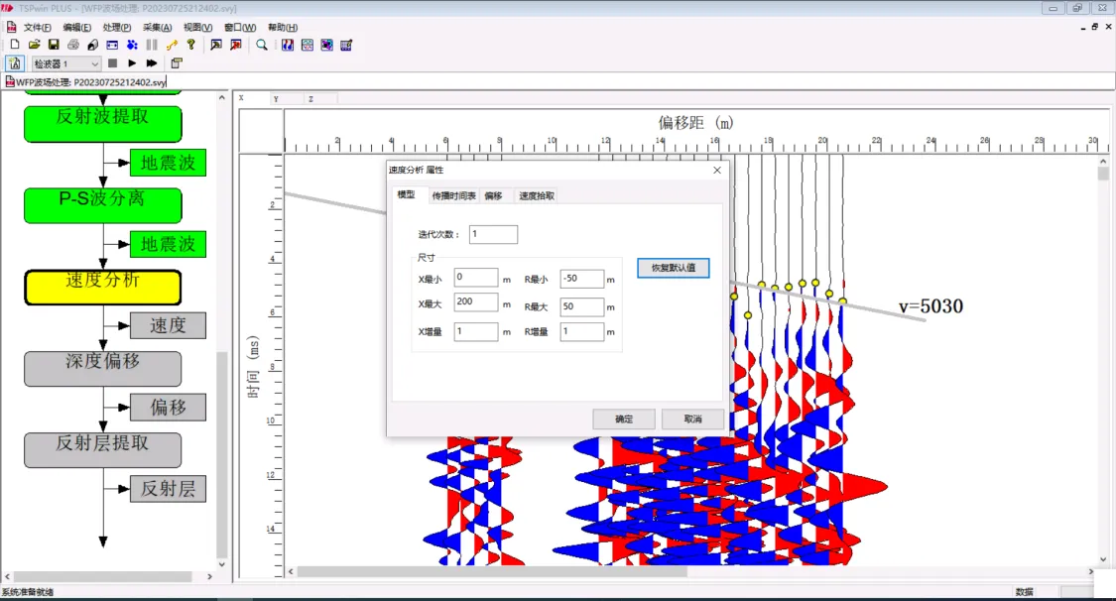The image size is (1116, 601).
Task: Open the 检波器 1 dropdown
Action: tap(66, 64)
